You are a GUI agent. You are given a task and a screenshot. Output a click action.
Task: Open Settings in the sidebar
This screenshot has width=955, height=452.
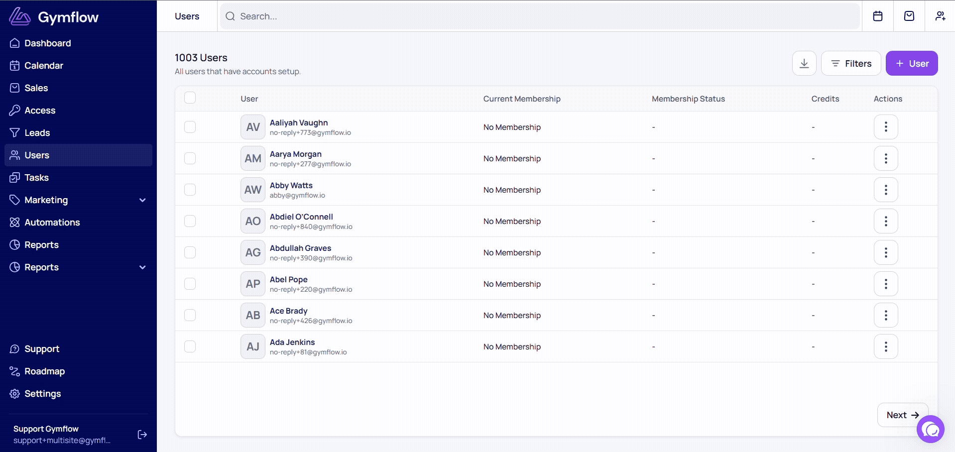tap(78, 394)
